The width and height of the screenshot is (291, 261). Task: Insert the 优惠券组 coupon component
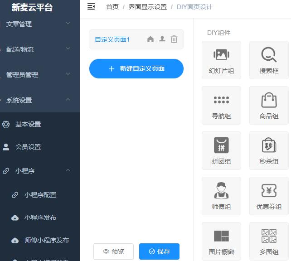(x=269, y=196)
